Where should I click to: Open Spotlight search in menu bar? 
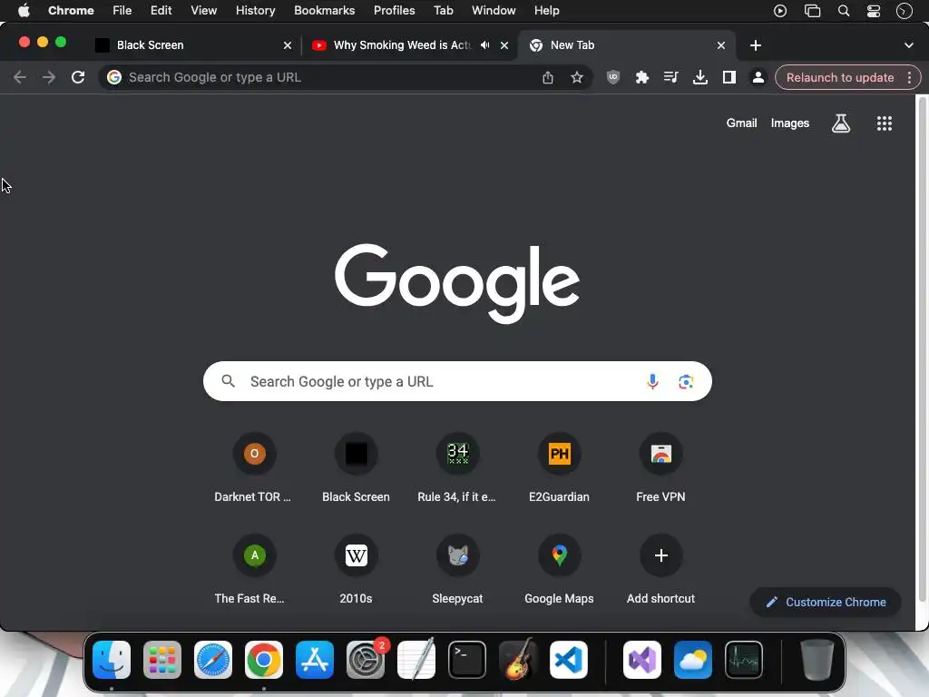click(x=843, y=11)
